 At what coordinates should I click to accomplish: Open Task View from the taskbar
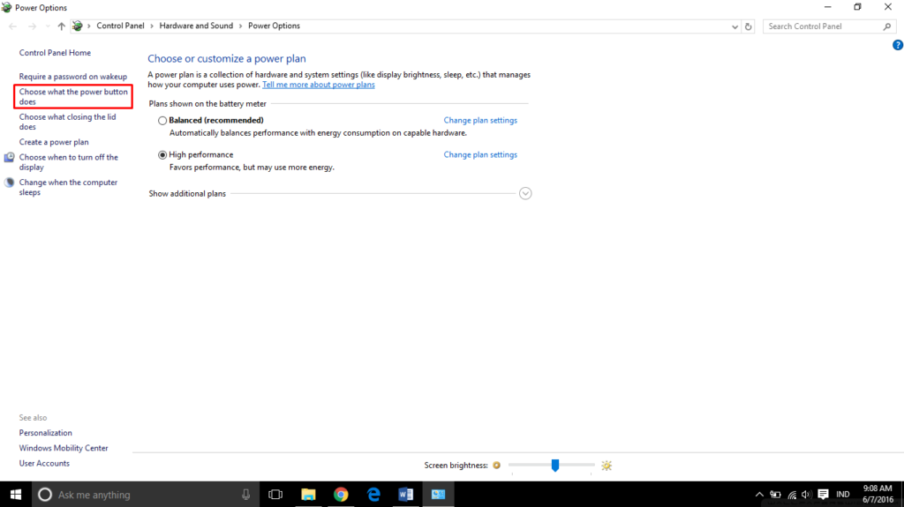(275, 495)
